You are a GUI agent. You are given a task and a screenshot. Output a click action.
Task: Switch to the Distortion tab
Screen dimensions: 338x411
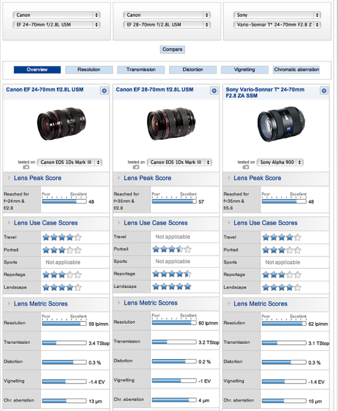[x=193, y=70]
